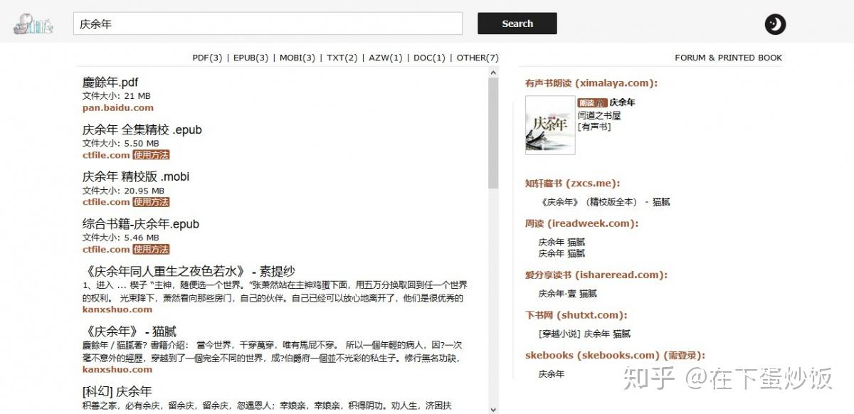Image resolution: width=854 pixels, height=414 pixels.
Task: Open 有声书朗读 (ximalaya.com) heading link
Action: coord(591,83)
